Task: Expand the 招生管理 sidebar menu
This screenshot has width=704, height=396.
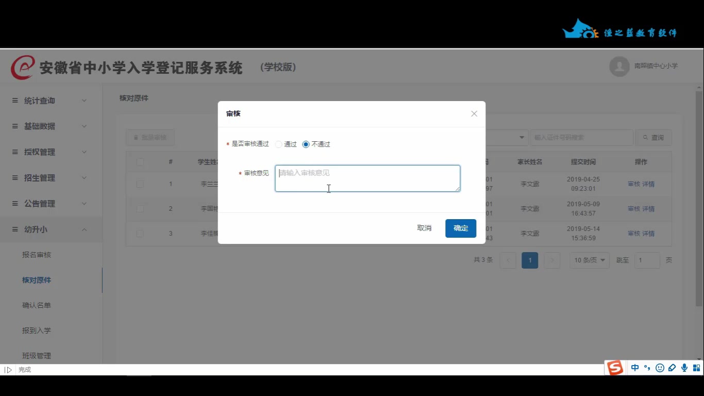Action: pyautogui.click(x=51, y=178)
